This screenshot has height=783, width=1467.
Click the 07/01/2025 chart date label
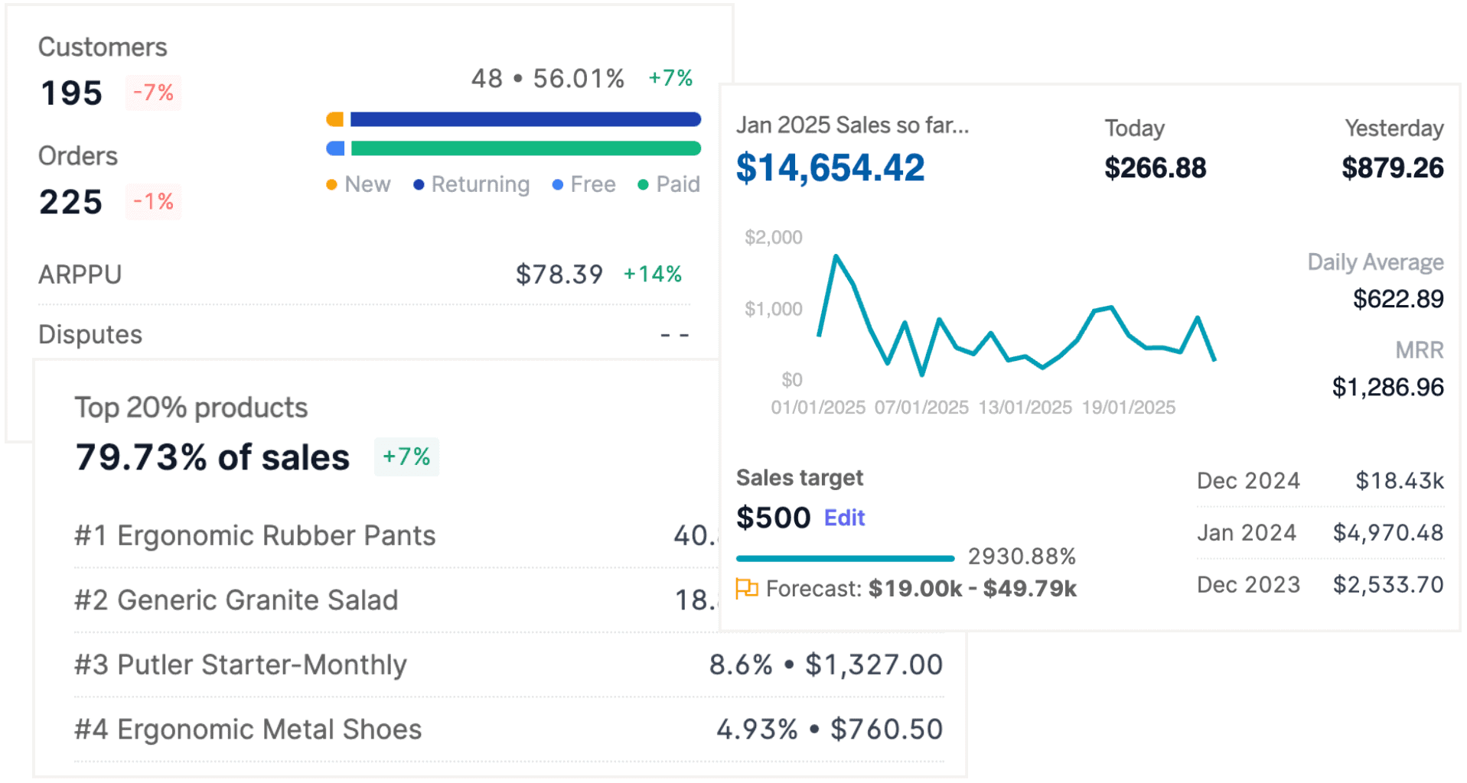tap(921, 408)
